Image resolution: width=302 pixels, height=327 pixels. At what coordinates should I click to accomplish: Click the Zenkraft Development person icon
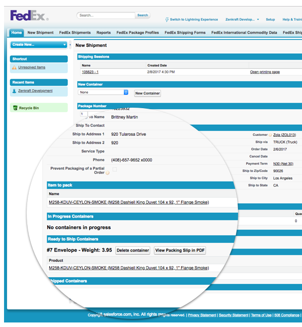tap(14, 91)
